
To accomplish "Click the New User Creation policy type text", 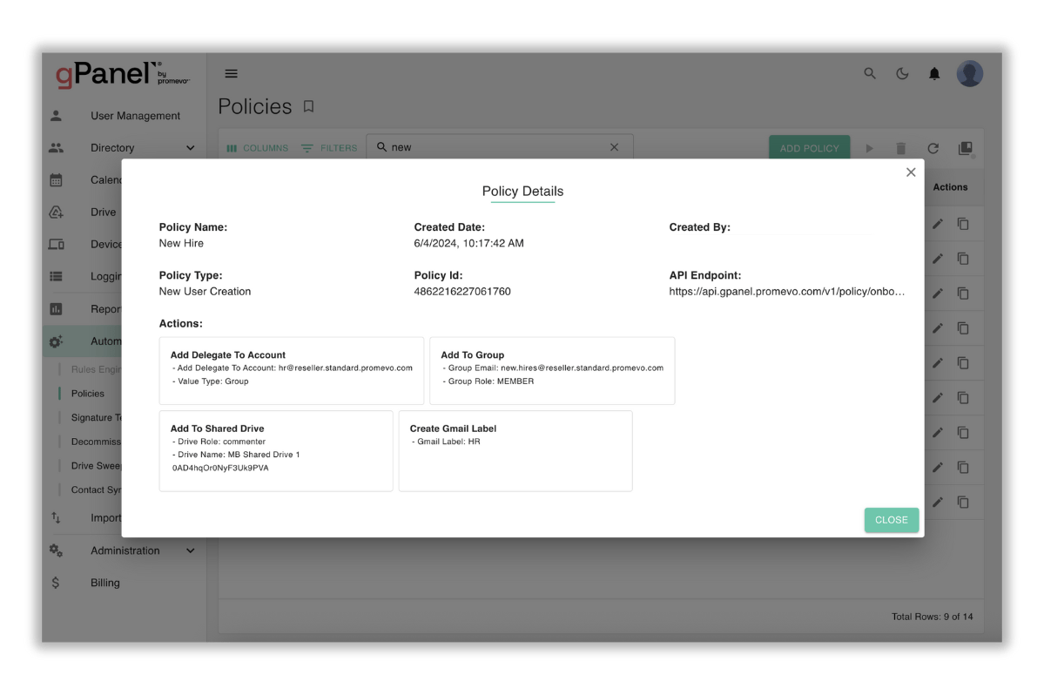I will pos(205,292).
